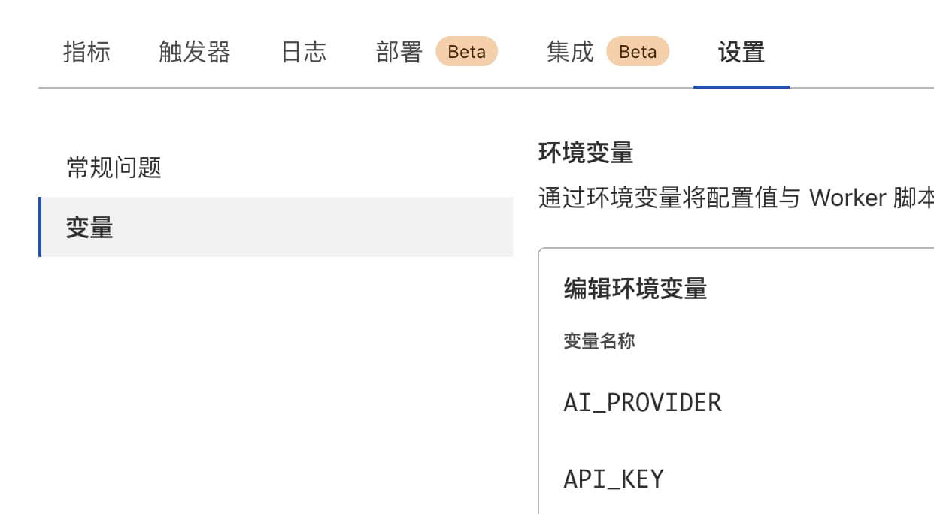934x514 pixels.
Task: Click the AI_PROVIDER variable name field
Action: (642, 403)
